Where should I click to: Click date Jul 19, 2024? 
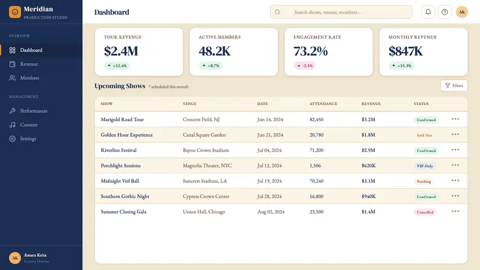click(269, 181)
